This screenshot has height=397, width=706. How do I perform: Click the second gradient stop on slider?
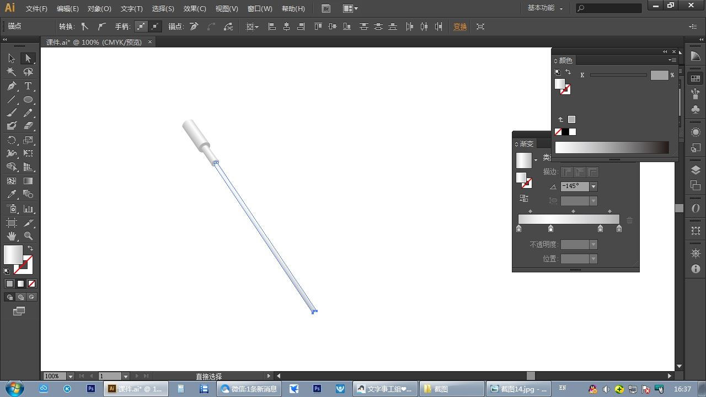pos(550,228)
